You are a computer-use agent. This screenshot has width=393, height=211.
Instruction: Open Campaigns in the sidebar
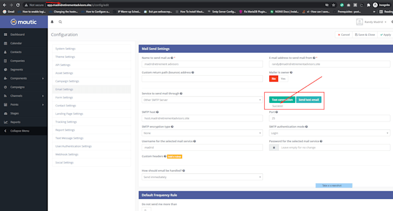[24, 87]
